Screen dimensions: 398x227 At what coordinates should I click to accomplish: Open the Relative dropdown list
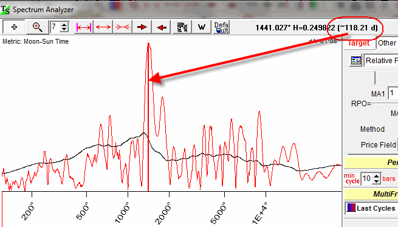point(381,60)
